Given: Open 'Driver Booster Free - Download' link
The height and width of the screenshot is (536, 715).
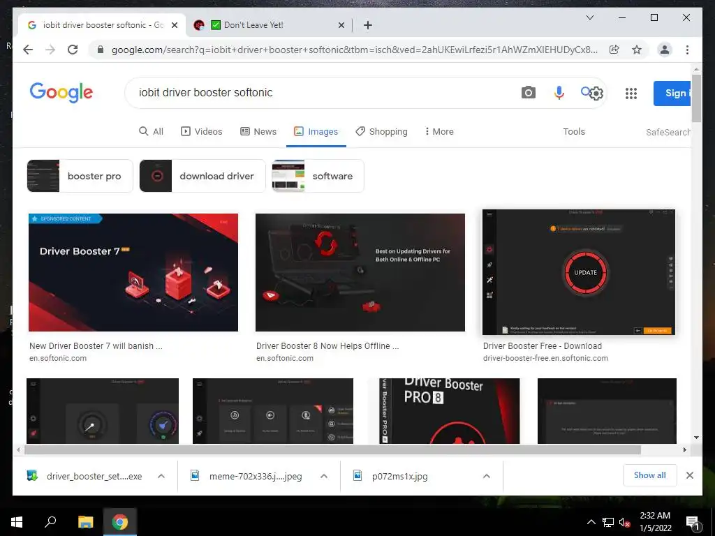Looking at the screenshot, I should [x=542, y=346].
